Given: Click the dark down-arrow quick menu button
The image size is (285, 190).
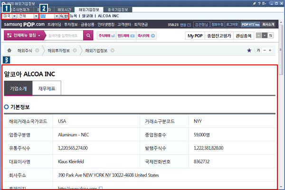Looking at the screenshot, I should [x=265, y=36].
